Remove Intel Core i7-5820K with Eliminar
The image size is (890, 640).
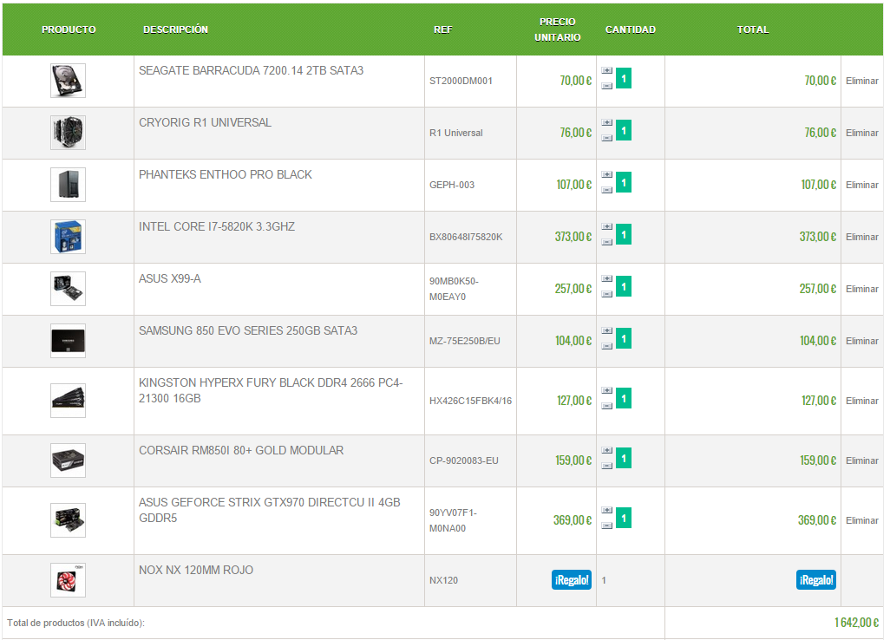click(861, 237)
